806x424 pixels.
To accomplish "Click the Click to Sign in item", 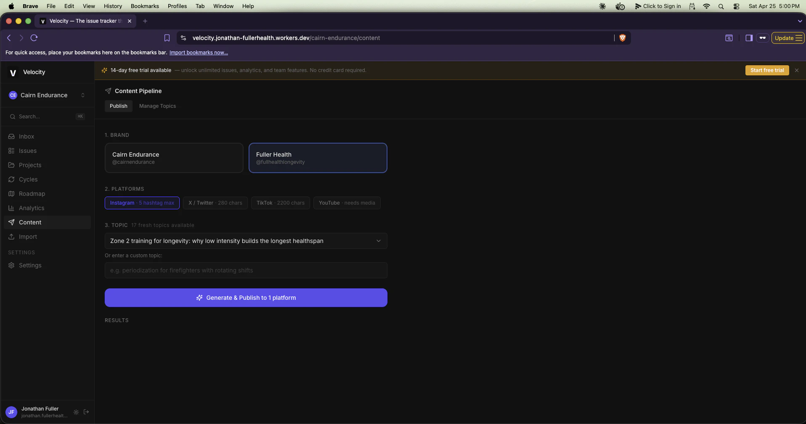I will (x=658, y=6).
